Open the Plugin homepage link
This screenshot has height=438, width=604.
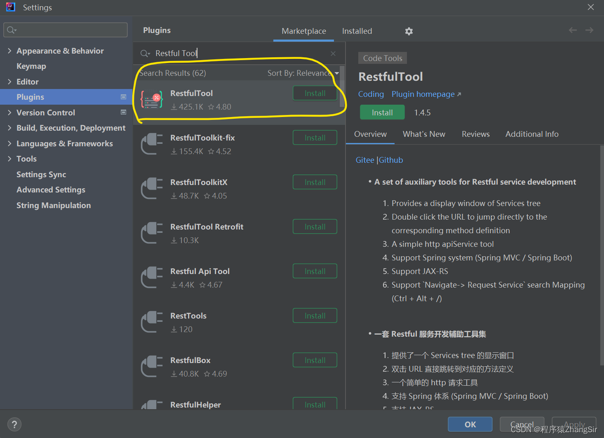coord(426,94)
